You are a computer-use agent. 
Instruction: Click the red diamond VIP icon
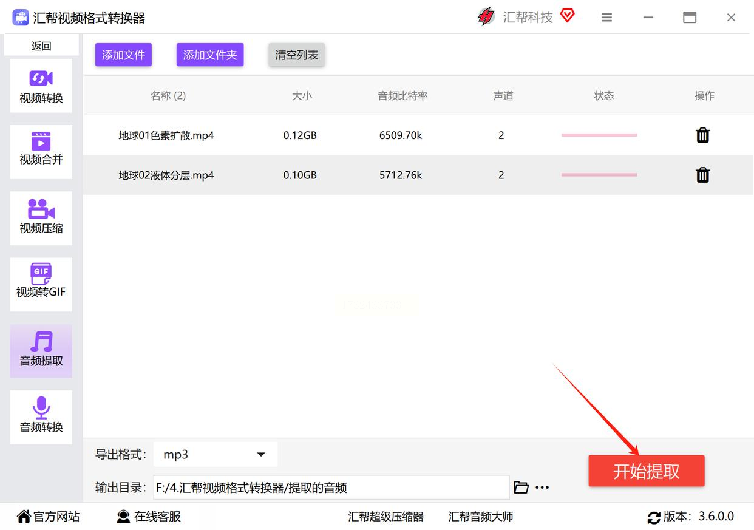[x=567, y=16]
